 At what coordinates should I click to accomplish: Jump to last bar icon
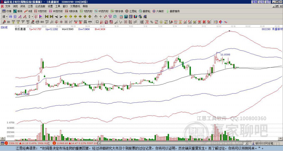[51, 17]
